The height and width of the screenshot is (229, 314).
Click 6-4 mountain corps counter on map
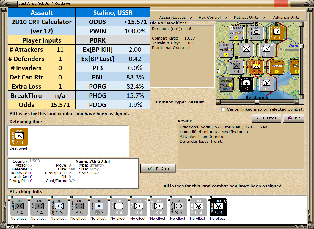pos(266,84)
